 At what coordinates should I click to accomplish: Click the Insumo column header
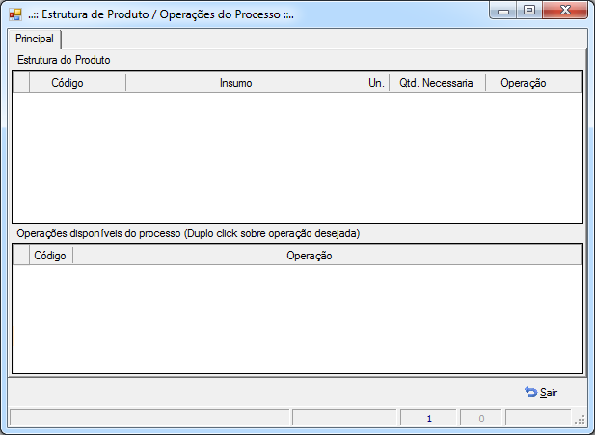(245, 83)
